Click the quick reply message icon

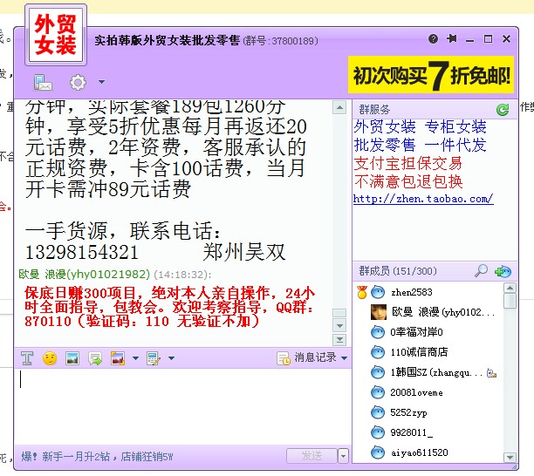tap(95, 358)
